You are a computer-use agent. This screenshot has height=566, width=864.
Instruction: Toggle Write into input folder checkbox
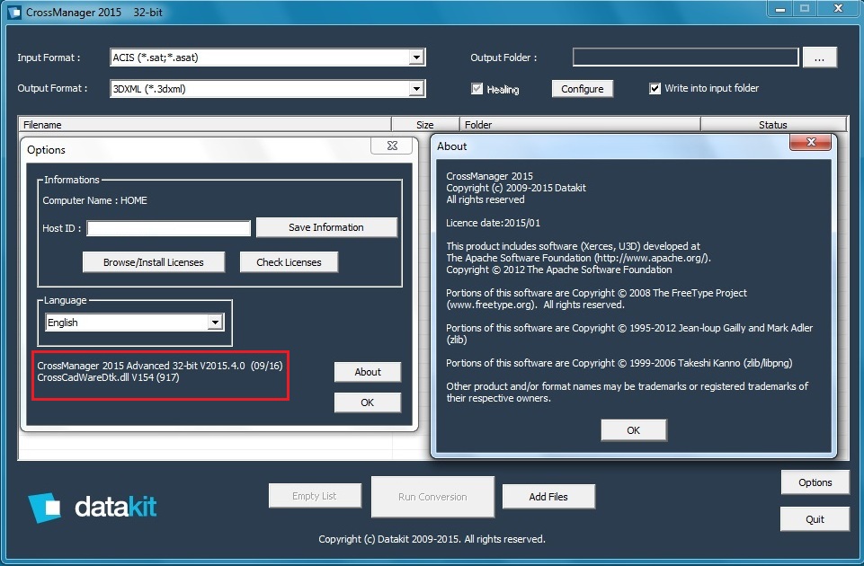655,89
